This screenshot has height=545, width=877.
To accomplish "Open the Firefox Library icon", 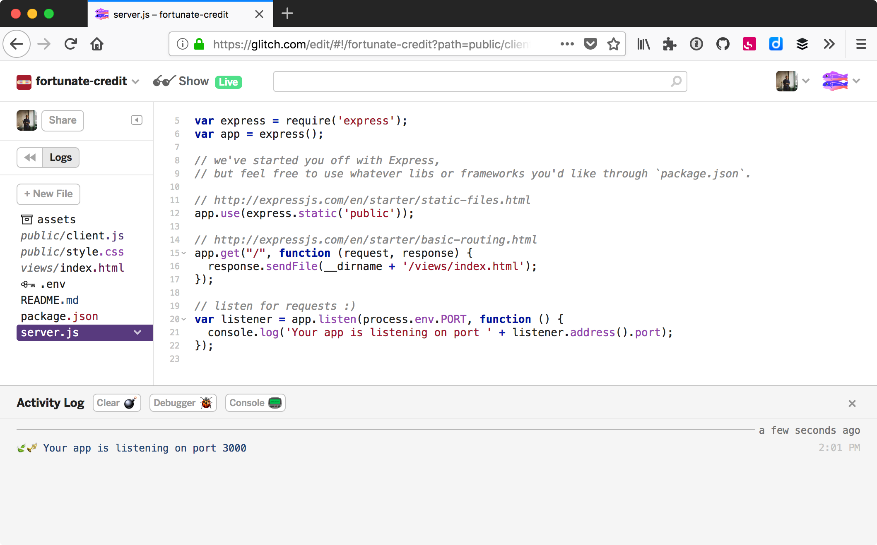I will pyautogui.click(x=643, y=44).
